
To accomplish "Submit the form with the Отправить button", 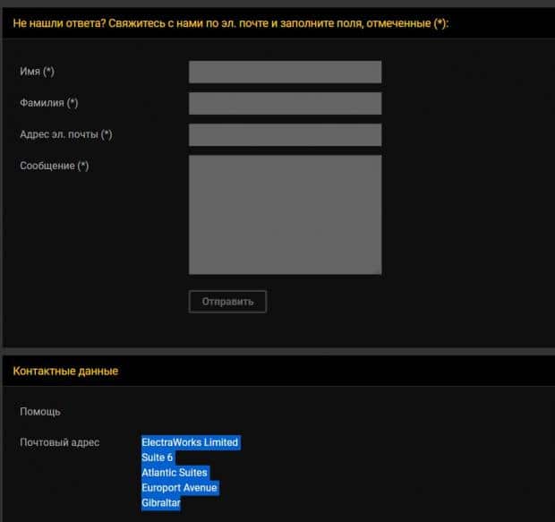I will pyautogui.click(x=227, y=302).
